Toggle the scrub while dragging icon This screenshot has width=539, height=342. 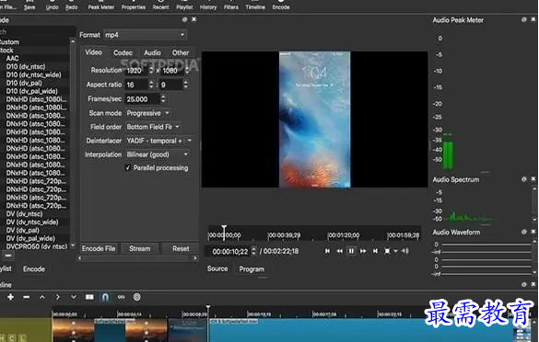pyautogui.click(x=121, y=297)
